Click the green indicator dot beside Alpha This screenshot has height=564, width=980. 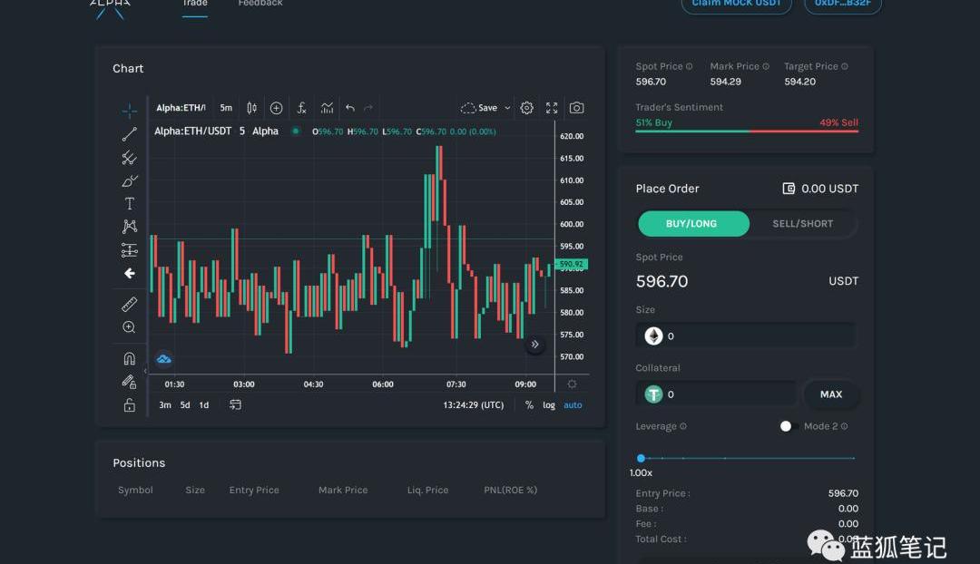pyautogui.click(x=296, y=131)
